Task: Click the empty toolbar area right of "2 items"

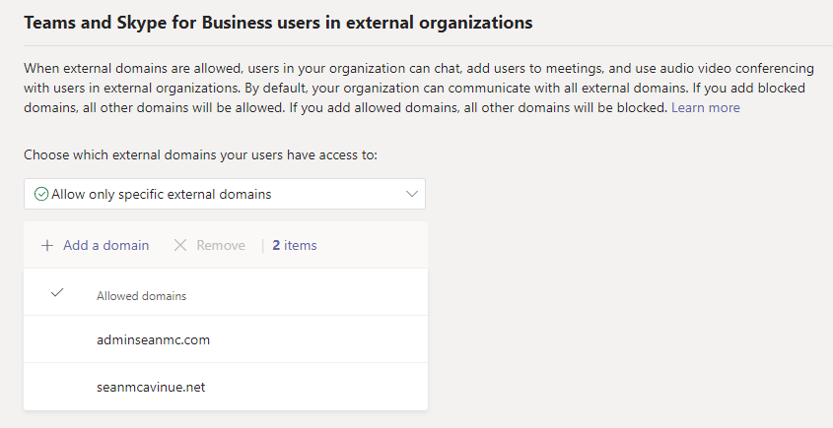Action: pos(375,245)
